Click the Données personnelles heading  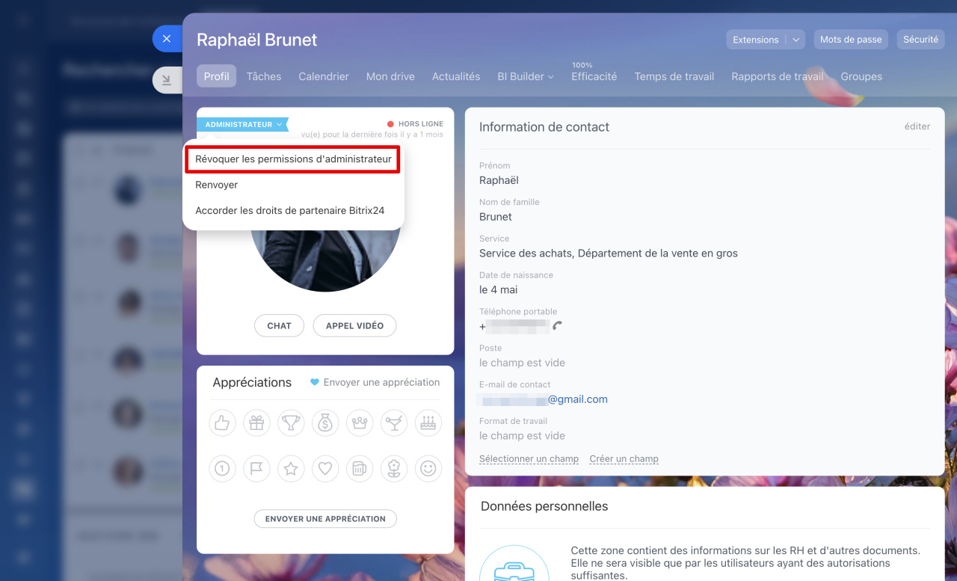tap(544, 506)
